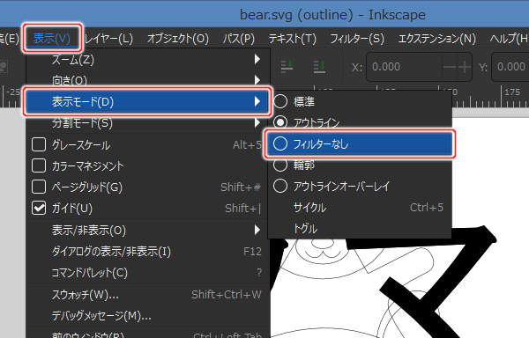Increase X value with plus stepper
Image resolution: width=529 pixels, height=338 pixels.
pos(465,67)
